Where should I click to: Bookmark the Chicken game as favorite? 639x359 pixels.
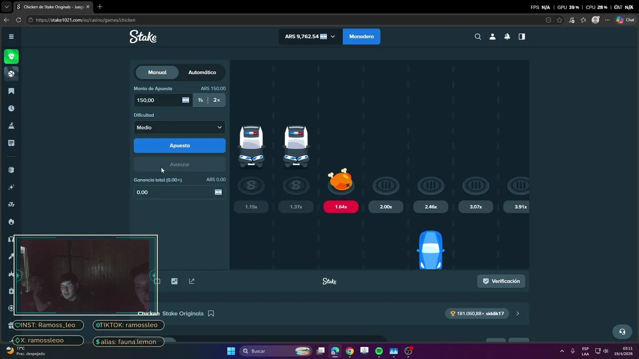tap(211, 314)
